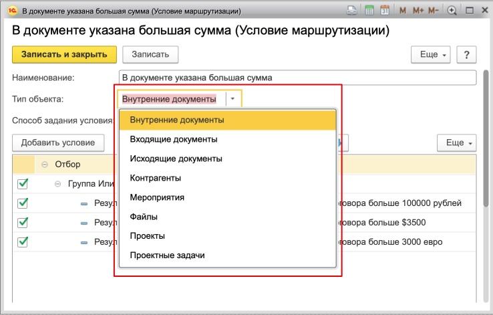
Task: Open the calendar icon in title bar
Action: (385, 11)
